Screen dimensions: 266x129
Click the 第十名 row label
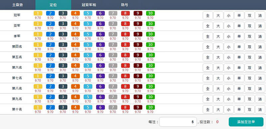17,109
